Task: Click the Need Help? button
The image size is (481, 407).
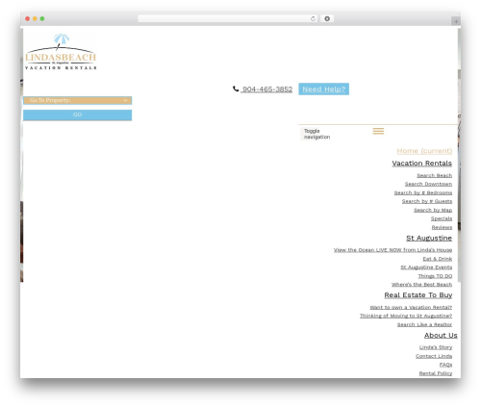Action: [323, 89]
